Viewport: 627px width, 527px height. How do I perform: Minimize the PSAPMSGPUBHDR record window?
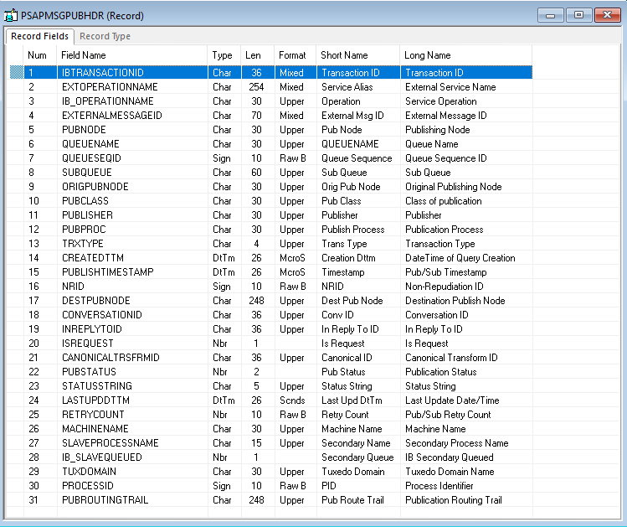551,16
